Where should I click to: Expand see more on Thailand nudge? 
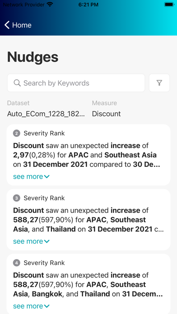tap(31, 241)
